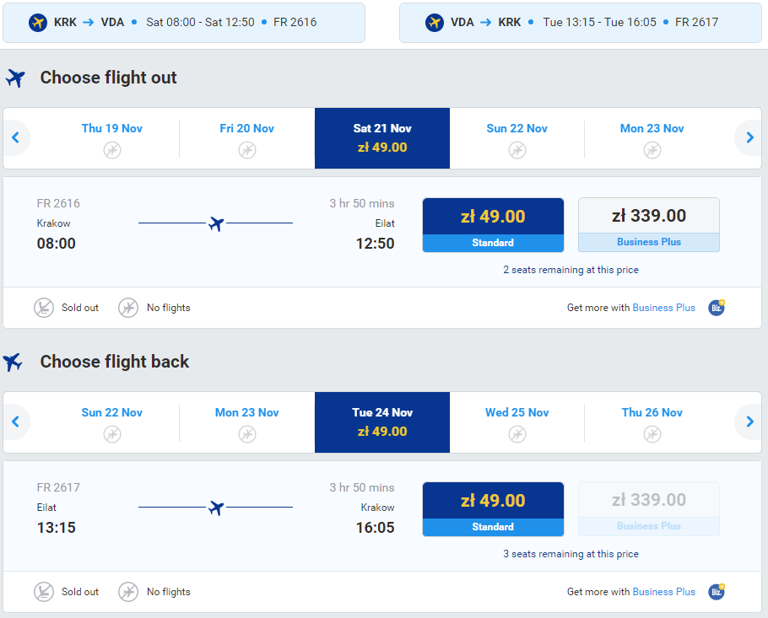The width and height of the screenshot is (768, 618).
Task: Click the outbound Sold out legend icon
Action: 44,308
